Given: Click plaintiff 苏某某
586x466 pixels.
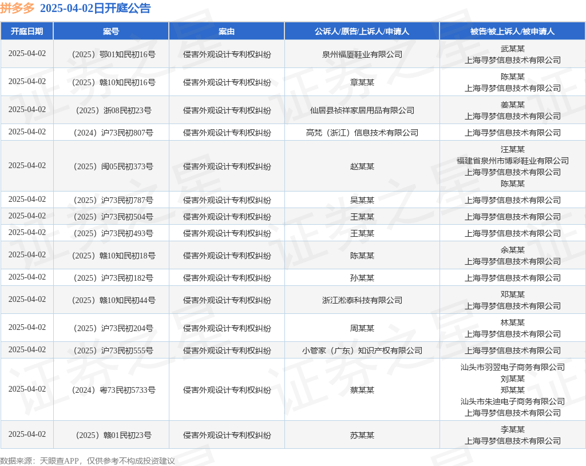Looking at the screenshot, I should coord(362,435).
